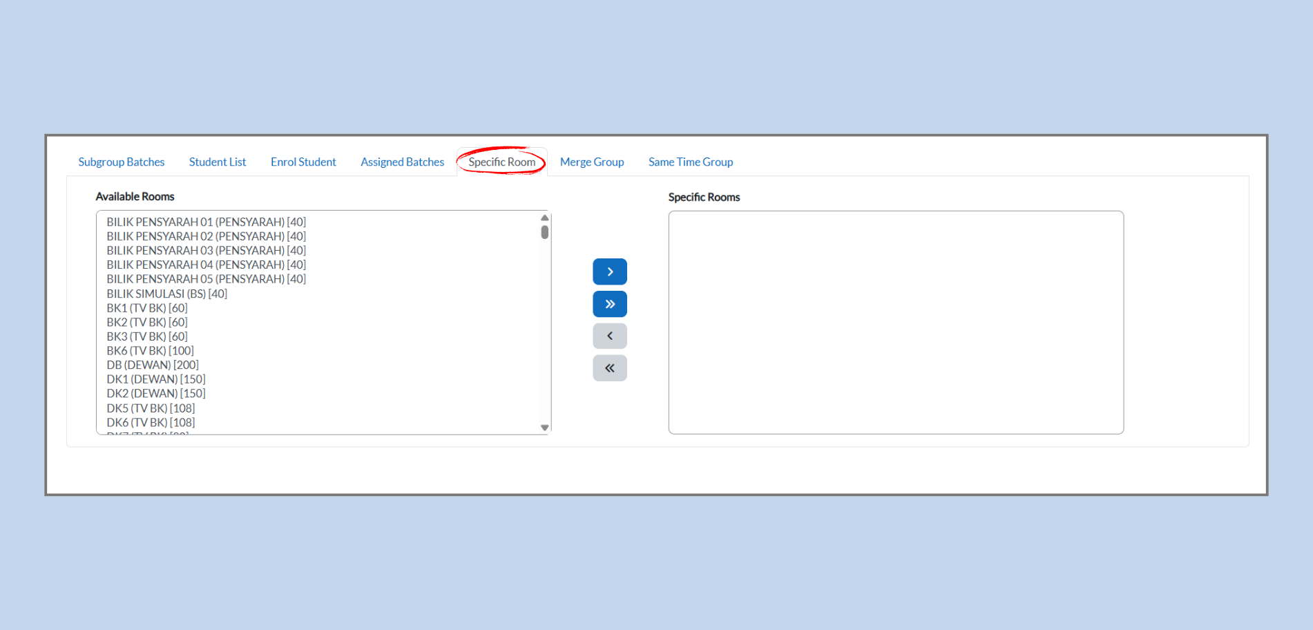Click inside the empty Specific Rooms box
Image resolution: width=1313 pixels, height=630 pixels.
[895, 322]
